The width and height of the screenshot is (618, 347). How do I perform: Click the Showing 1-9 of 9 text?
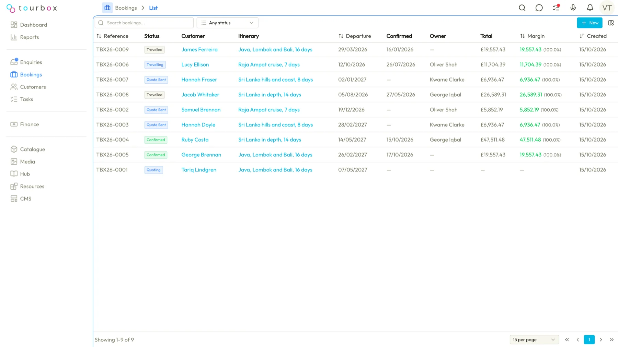[114, 340]
